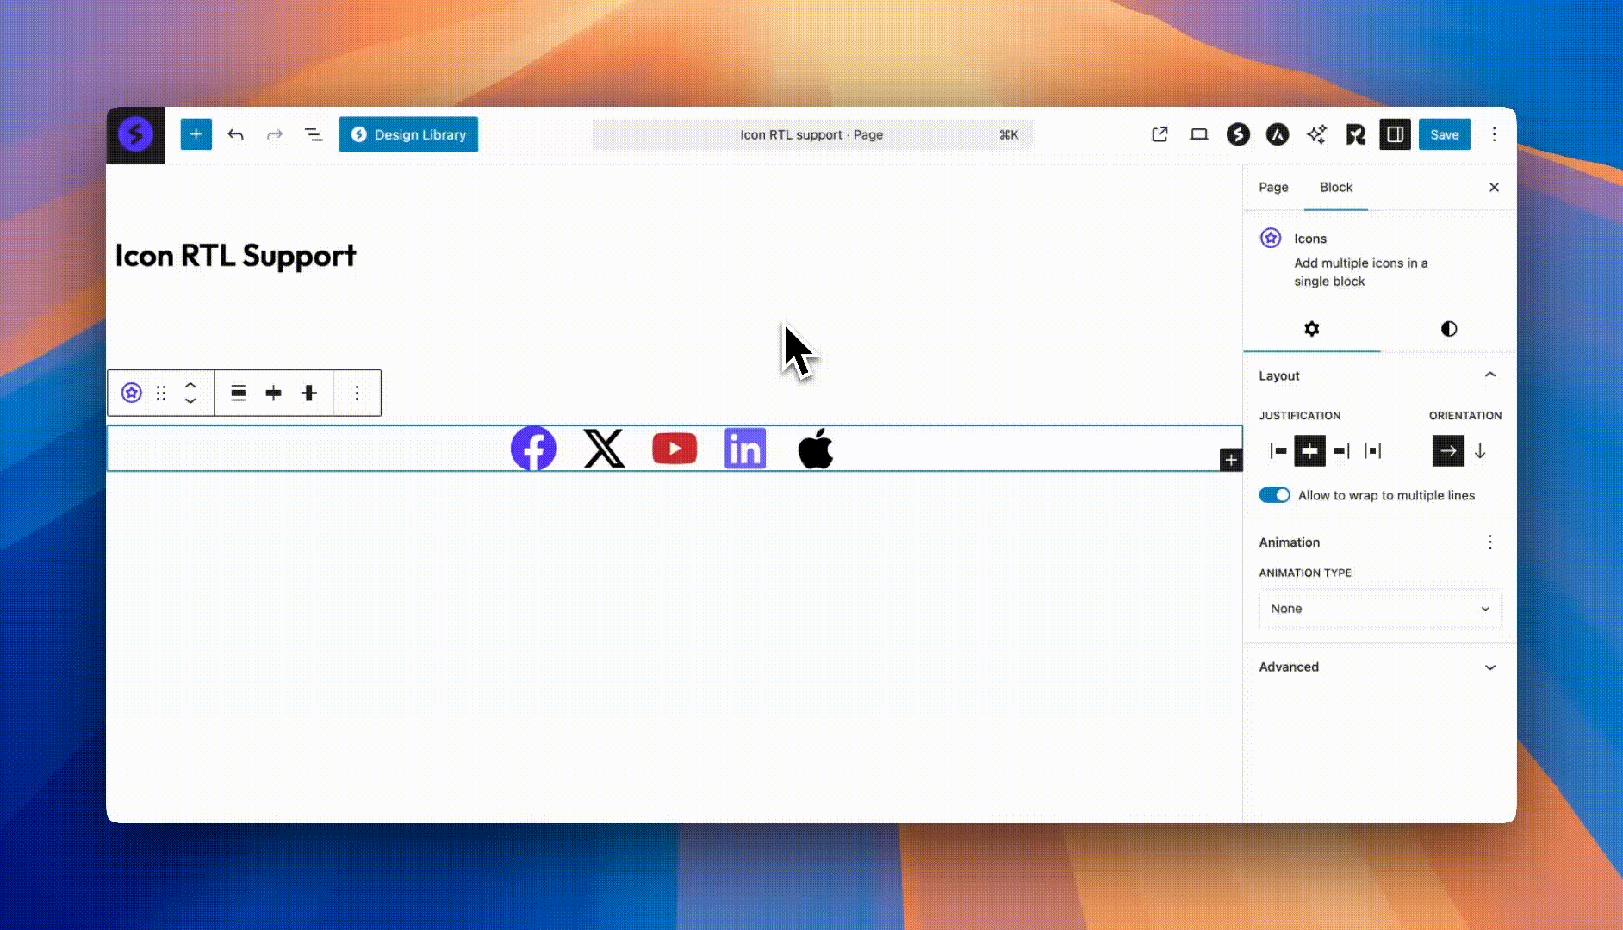Click the Save button
This screenshot has height=930, width=1623.
coord(1444,134)
